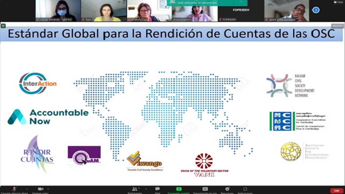Select Jared Ortiz González video thumbnail

287,11
